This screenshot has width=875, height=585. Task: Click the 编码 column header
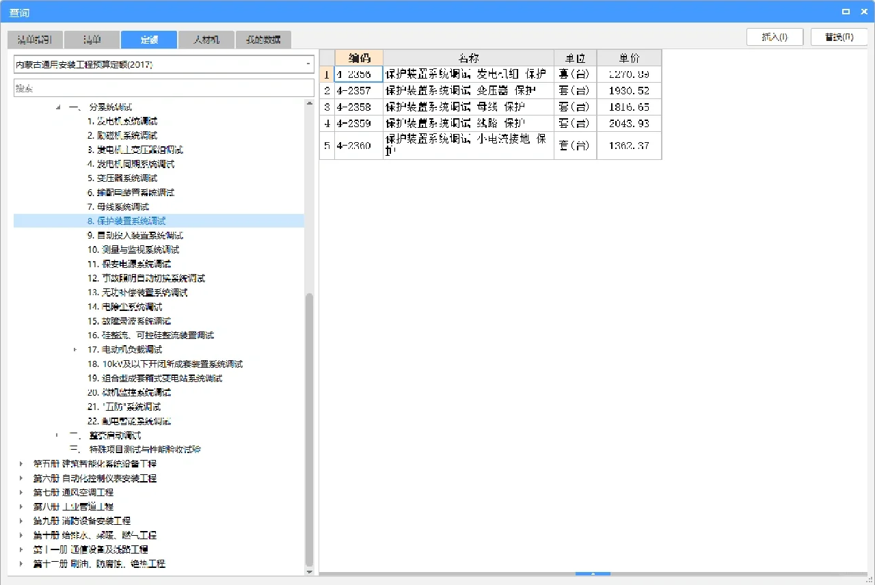[x=359, y=57]
